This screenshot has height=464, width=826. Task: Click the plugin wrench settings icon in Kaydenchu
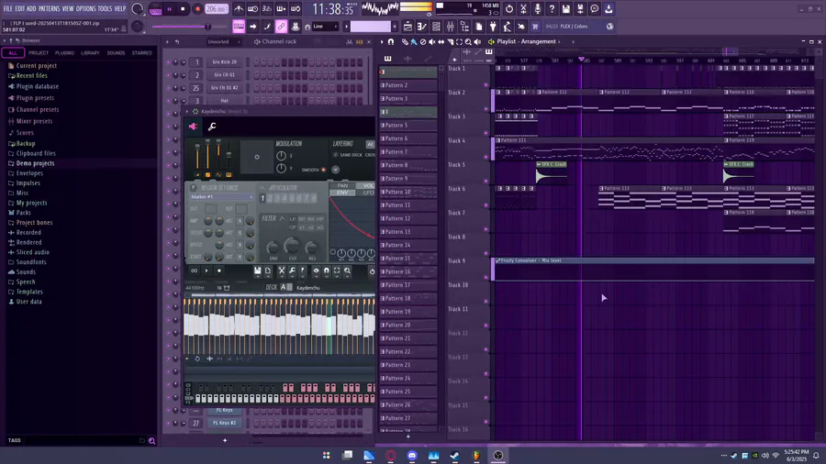point(212,127)
